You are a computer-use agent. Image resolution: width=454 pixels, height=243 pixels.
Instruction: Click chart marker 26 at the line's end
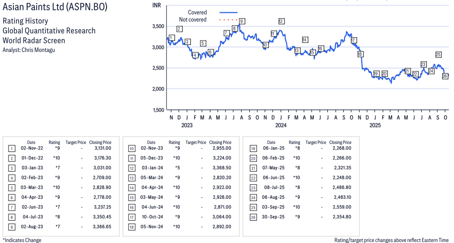[x=445, y=76]
